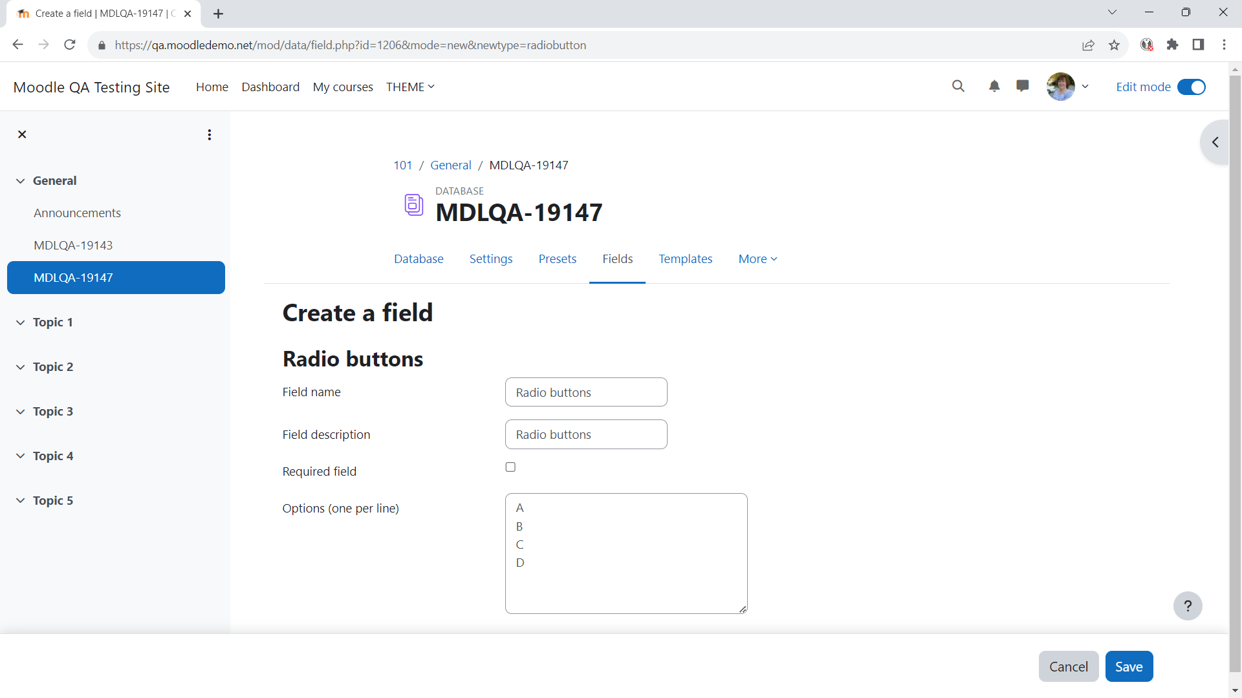Screen dimensions: 1242x698
Task: Collapse the Topic 4 section chevron
Action: click(21, 456)
